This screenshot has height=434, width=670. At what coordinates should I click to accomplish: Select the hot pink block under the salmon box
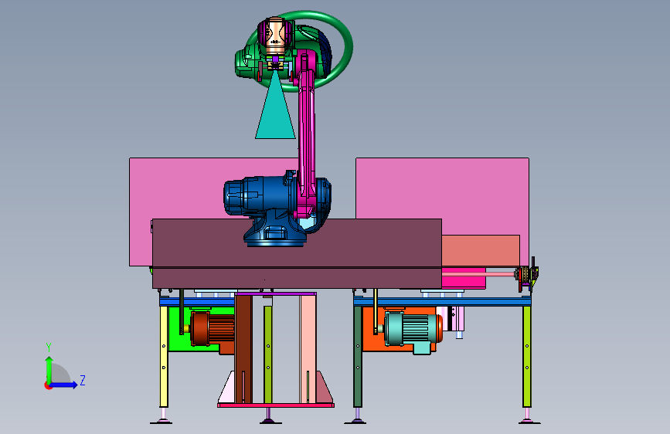coord(464,282)
